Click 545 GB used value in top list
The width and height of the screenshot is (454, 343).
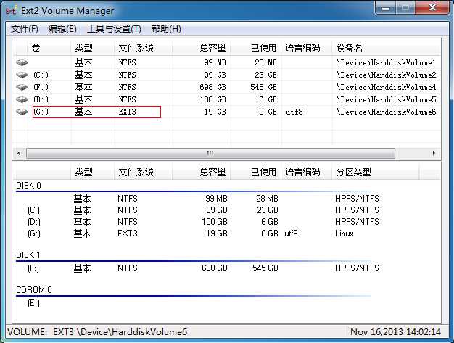pyautogui.click(x=263, y=87)
